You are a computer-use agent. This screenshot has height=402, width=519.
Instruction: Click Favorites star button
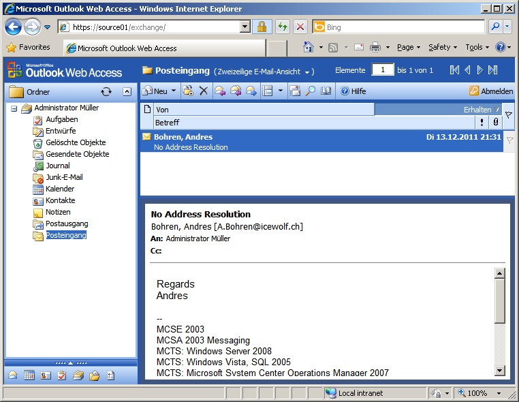(29, 47)
